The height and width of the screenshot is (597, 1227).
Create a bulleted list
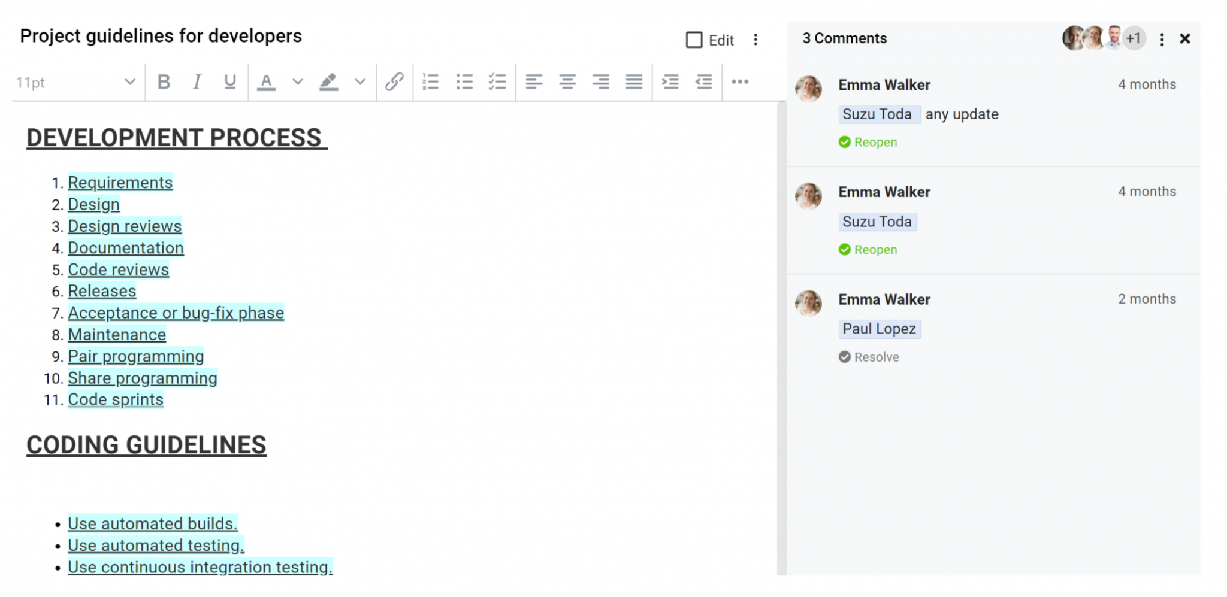tap(464, 82)
